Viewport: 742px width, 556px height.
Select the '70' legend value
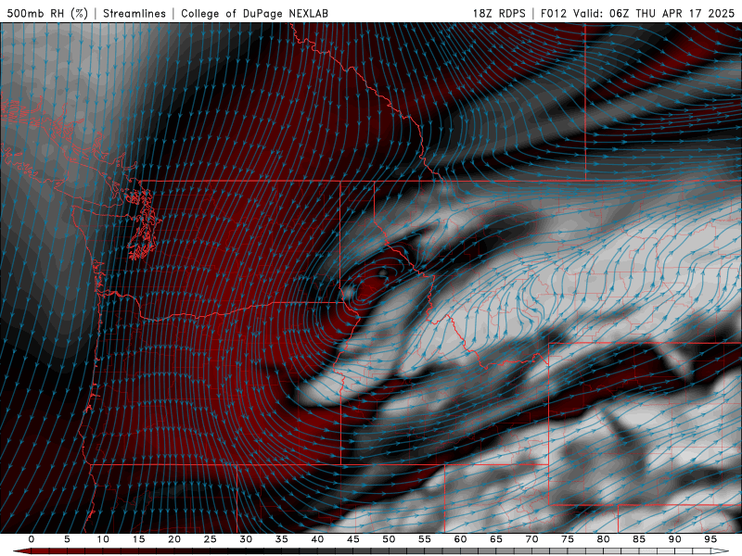[531, 539]
